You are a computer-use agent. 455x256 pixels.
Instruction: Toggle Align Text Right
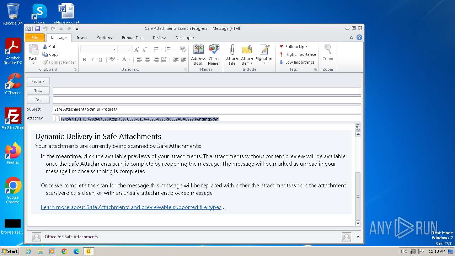156,60
